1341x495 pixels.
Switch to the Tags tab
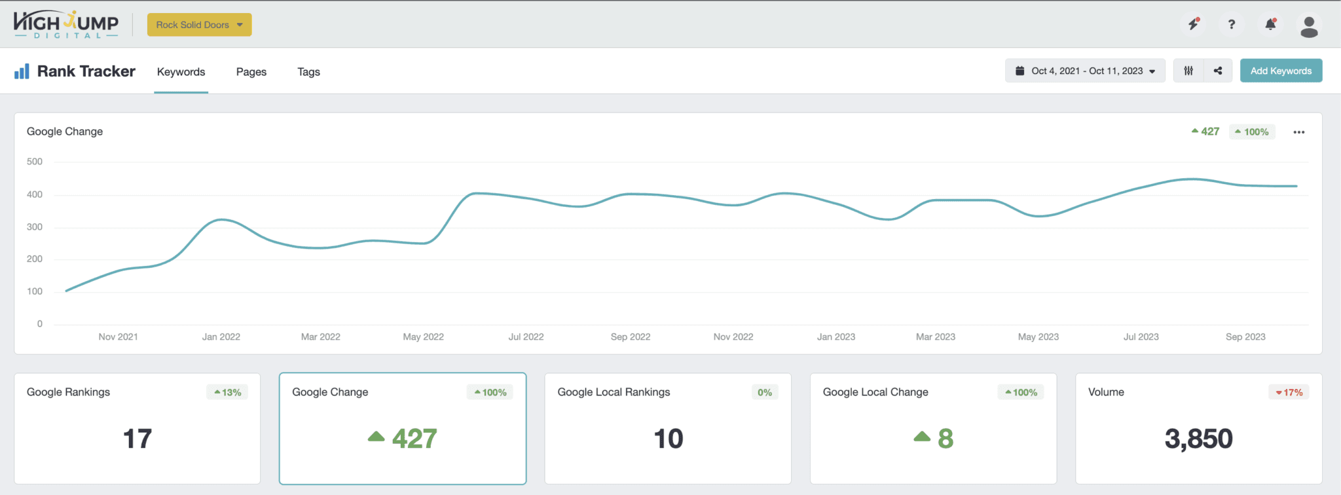coord(308,72)
